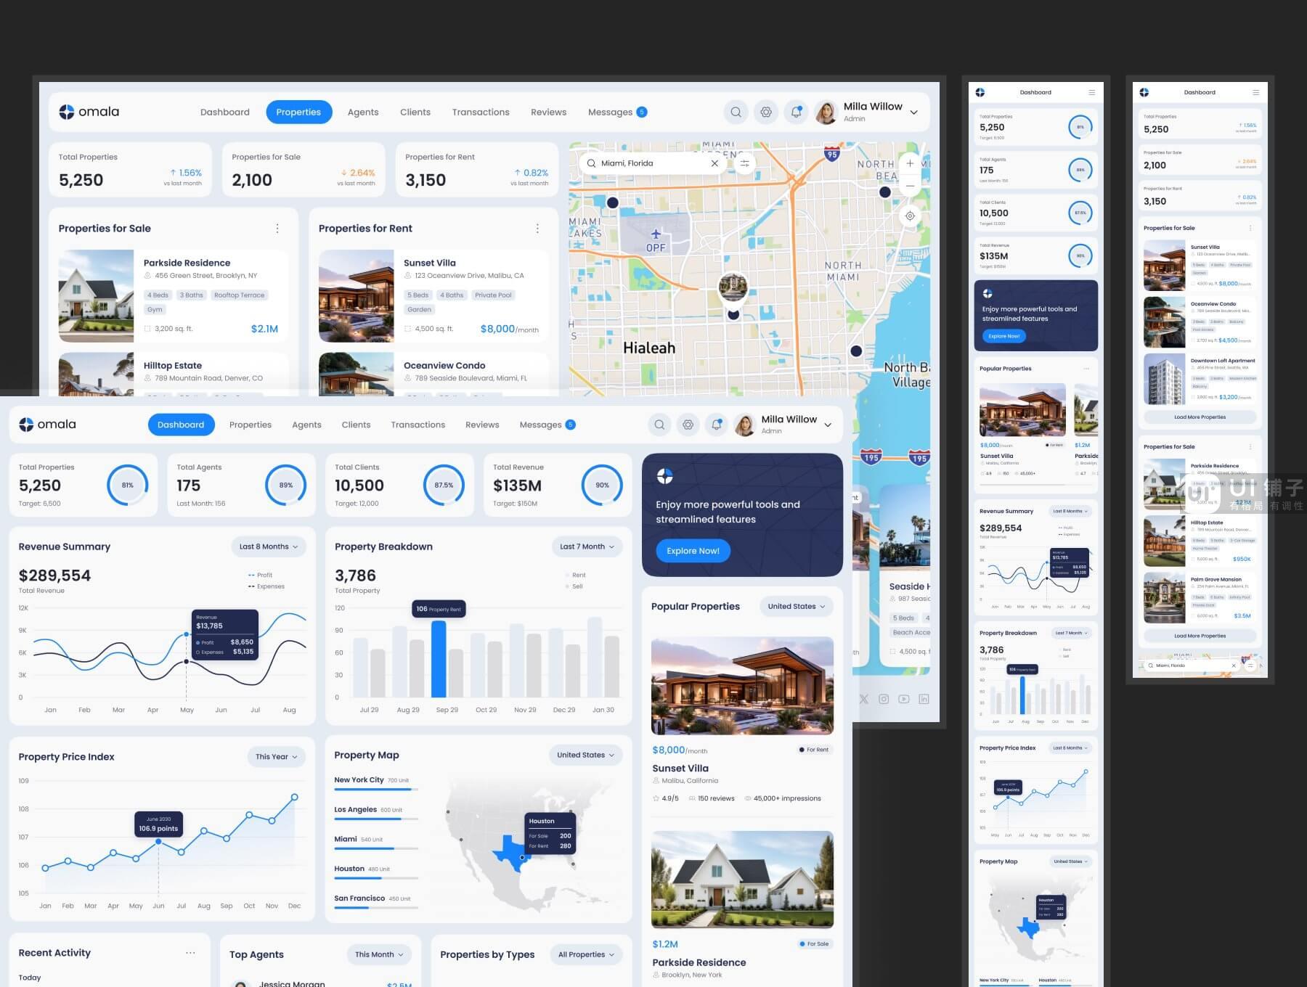Open Transactions tab in Dashboard window
1307x987 pixels.
[x=418, y=425]
